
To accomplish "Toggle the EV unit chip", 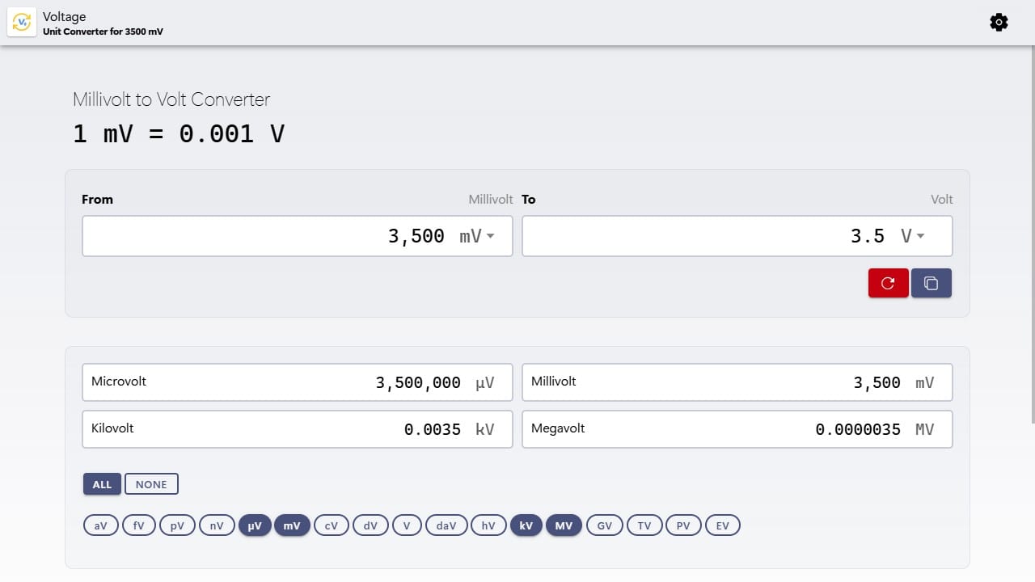I will point(722,525).
